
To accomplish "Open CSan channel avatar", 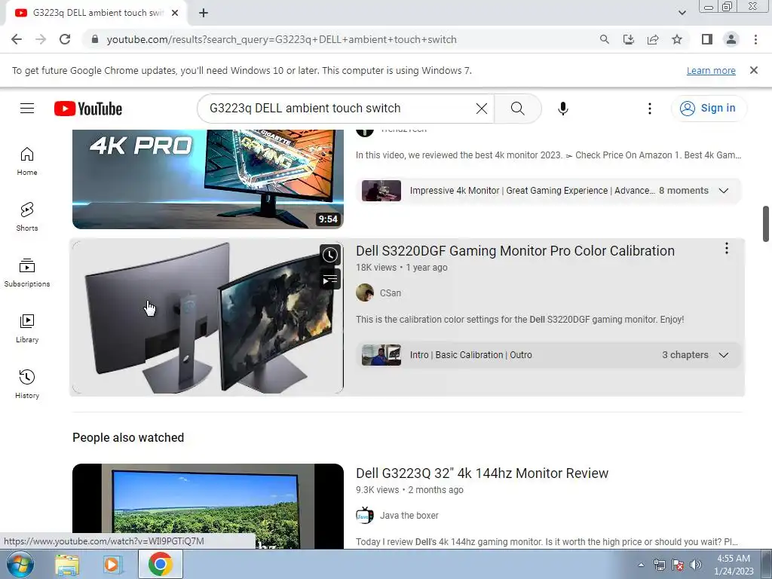I will point(365,293).
